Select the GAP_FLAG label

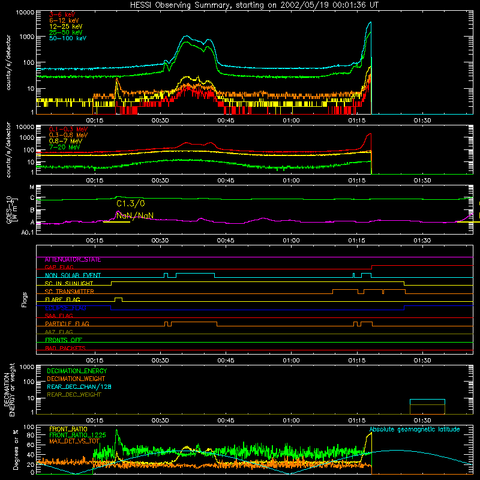(x=59, y=267)
